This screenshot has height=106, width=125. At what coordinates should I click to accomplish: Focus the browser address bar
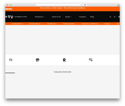(x=59, y=5)
